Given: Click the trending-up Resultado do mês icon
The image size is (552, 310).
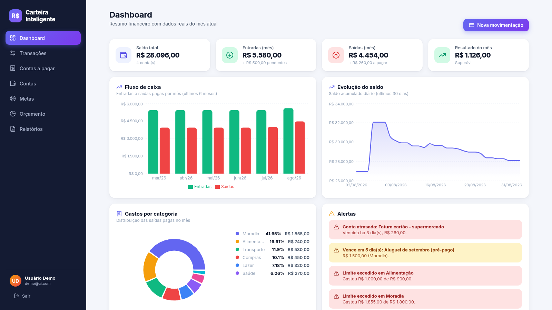Looking at the screenshot, I should (442, 55).
